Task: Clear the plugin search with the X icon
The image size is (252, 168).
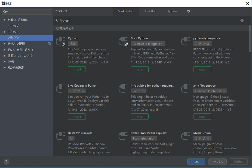Action: coord(242,20)
